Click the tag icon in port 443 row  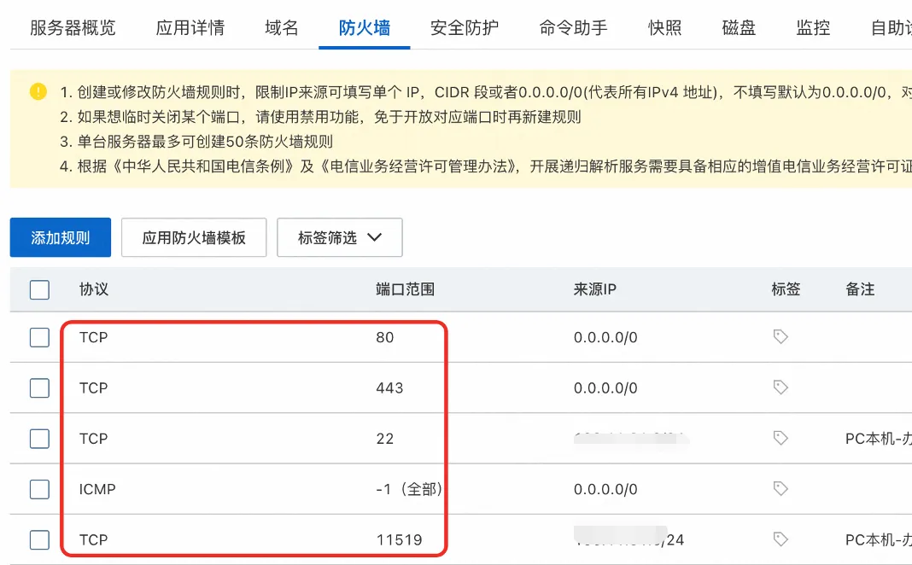coord(780,387)
